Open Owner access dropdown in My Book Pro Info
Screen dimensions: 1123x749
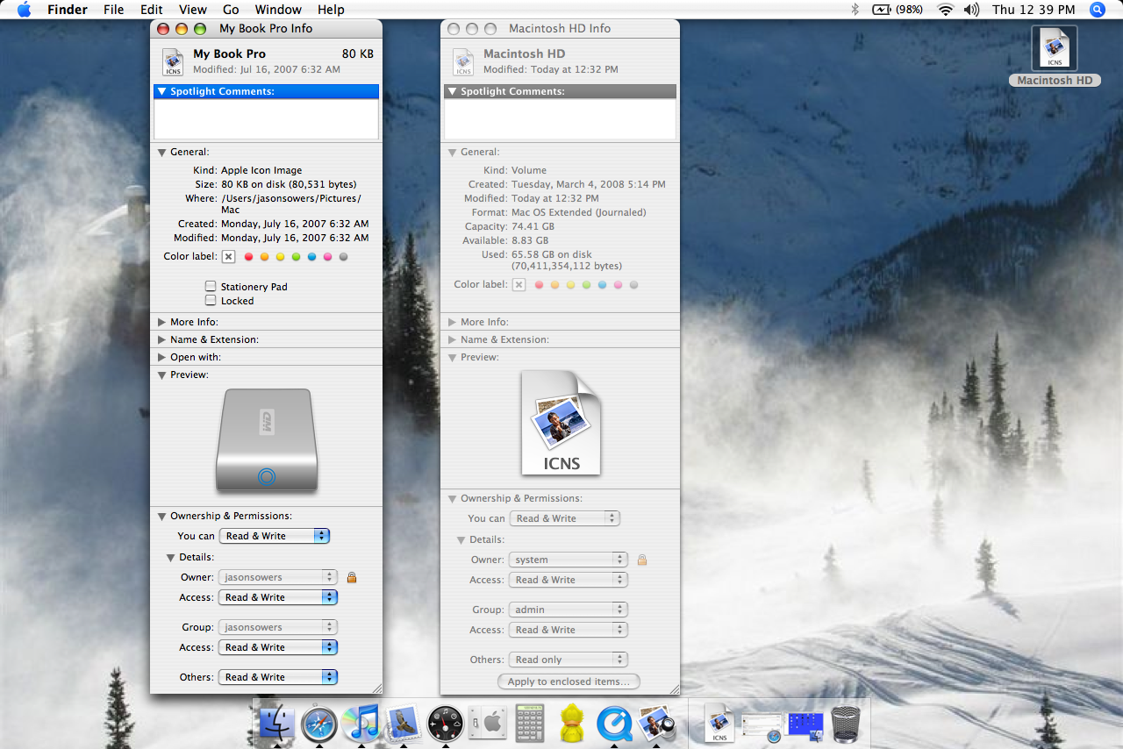(278, 597)
